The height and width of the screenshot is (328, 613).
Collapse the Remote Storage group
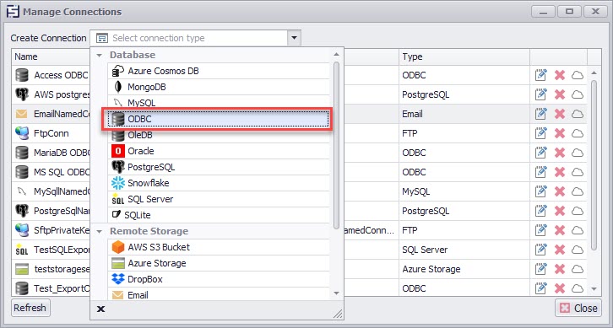click(100, 232)
